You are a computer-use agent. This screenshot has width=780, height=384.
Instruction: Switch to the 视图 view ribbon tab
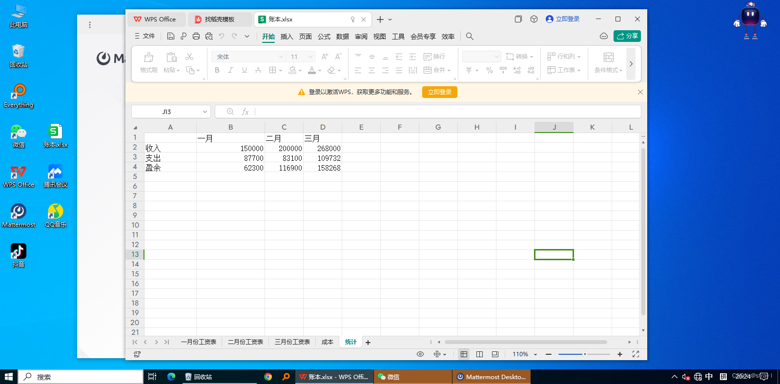[x=380, y=37]
